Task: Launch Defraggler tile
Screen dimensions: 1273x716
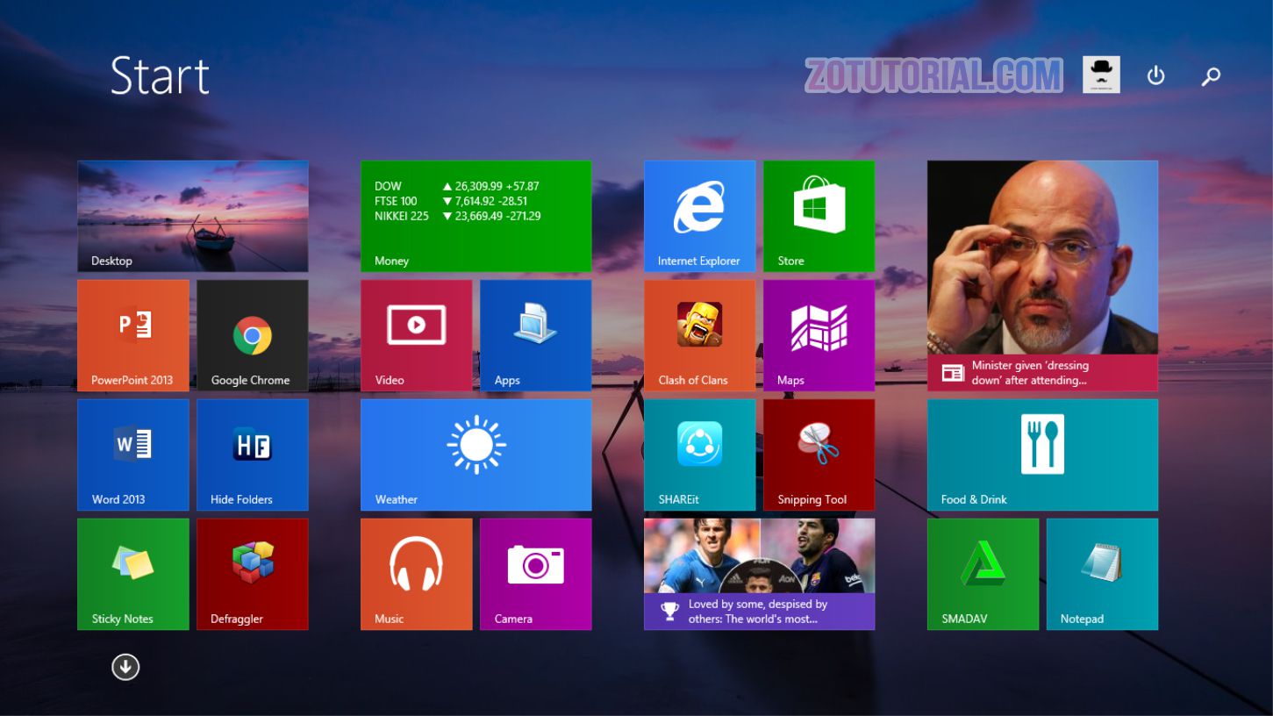Action: coord(253,574)
